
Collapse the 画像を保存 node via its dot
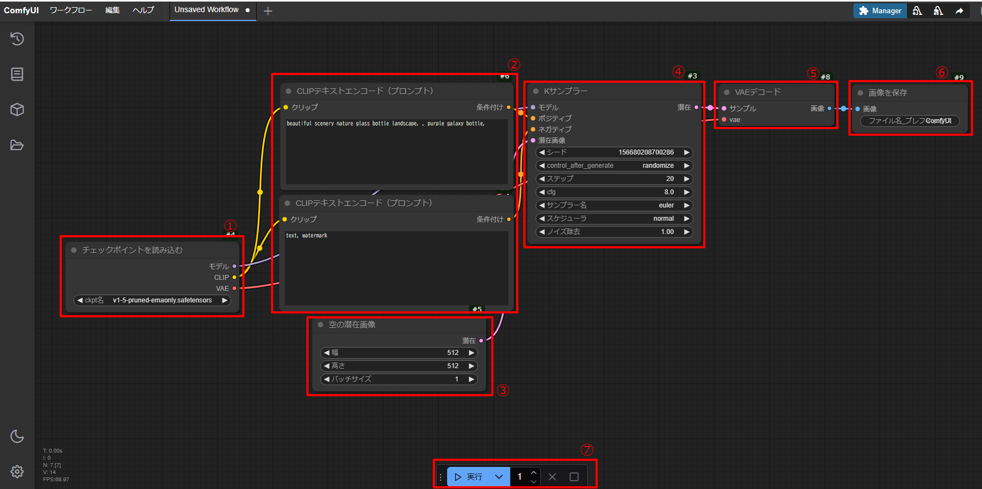(860, 93)
